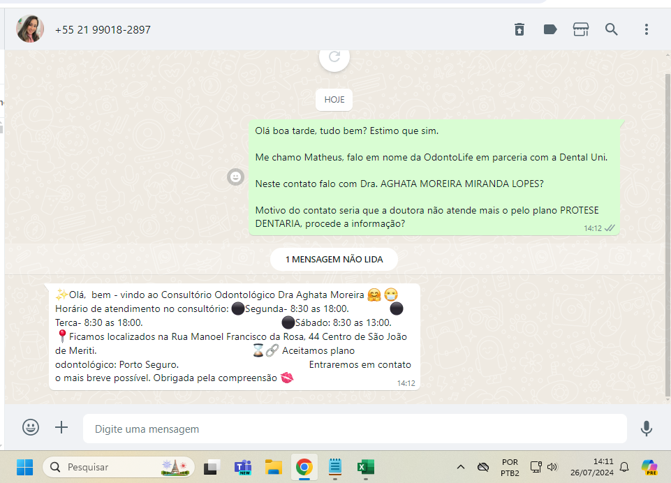Click the line 'Olá boa tarde, tudo bem? Estimo que sim.'

[x=346, y=131]
